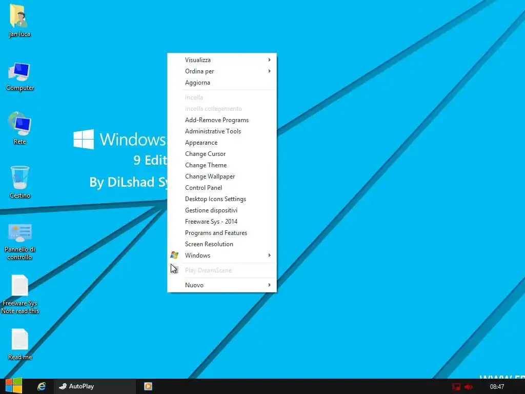Click the muted volume tray icon
This screenshot has width=525, height=394.
[468, 387]
